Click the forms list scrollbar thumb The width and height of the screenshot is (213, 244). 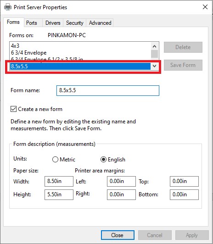(154, 54)
